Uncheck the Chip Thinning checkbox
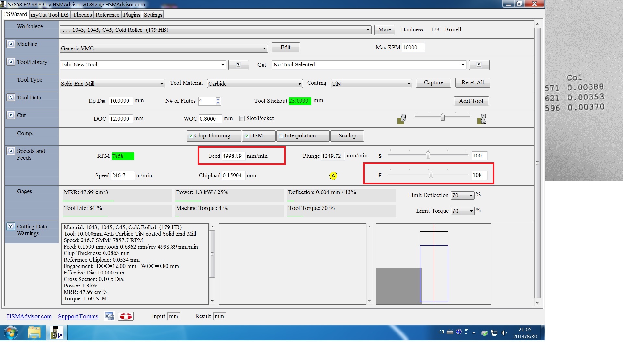The height and width of the screenshot is (350, 623). tap(191, 136)
